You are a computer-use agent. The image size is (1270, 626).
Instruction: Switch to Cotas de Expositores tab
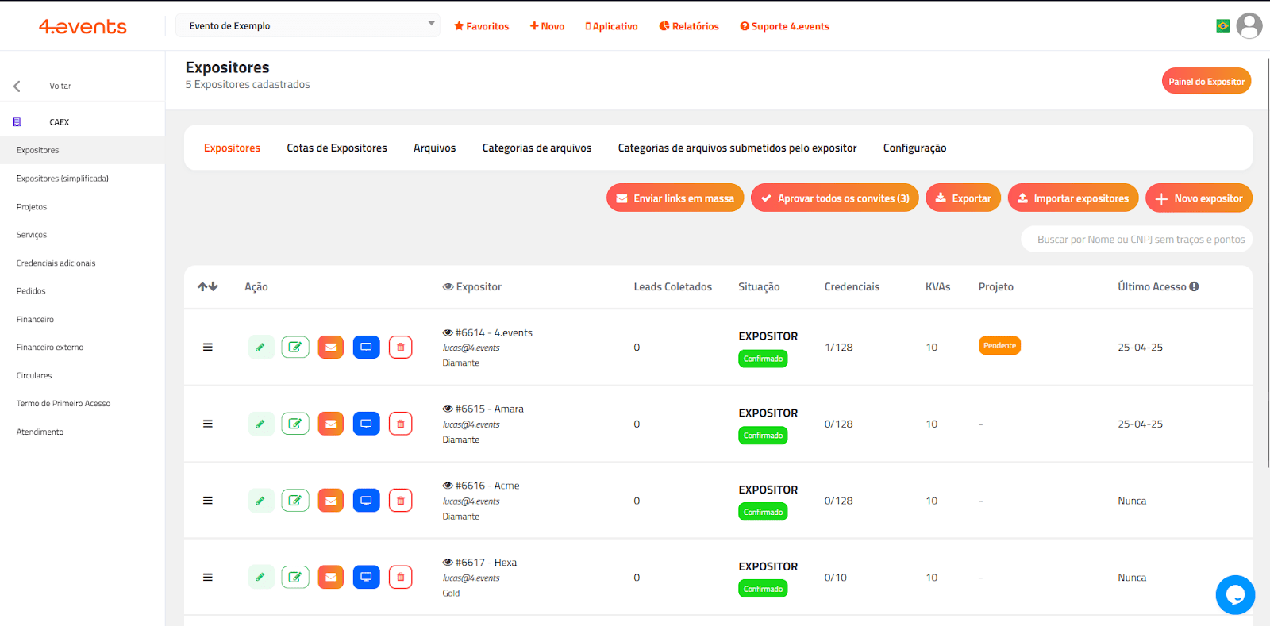point(337,148)
